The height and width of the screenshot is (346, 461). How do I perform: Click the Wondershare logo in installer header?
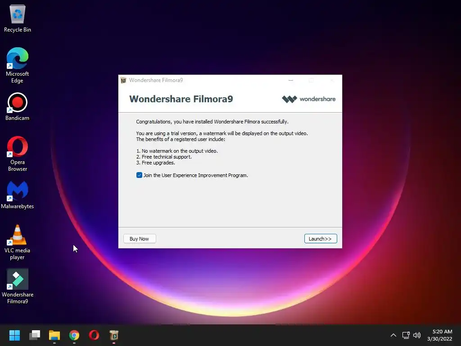309,99
